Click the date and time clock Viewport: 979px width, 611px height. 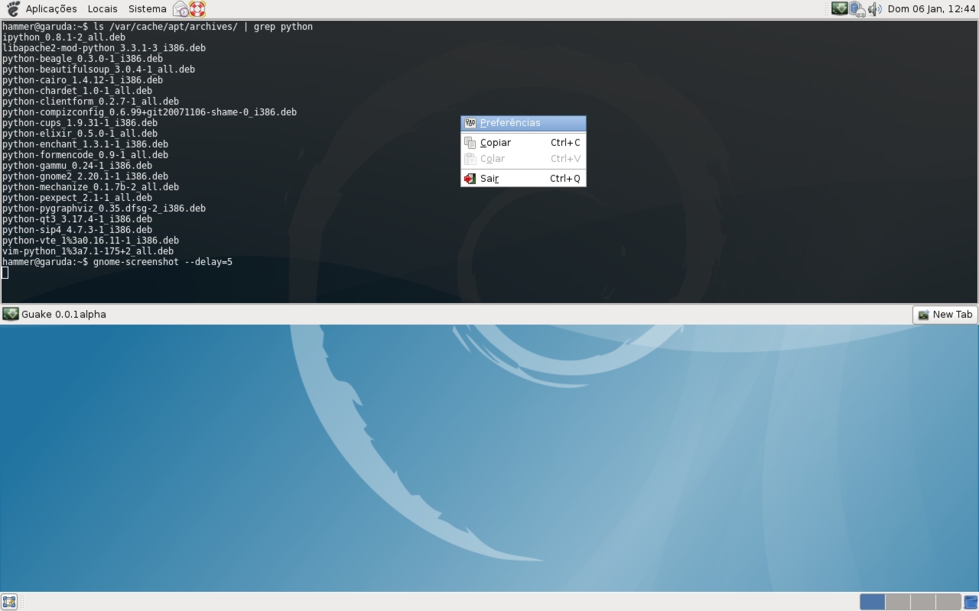click(931, 9)
